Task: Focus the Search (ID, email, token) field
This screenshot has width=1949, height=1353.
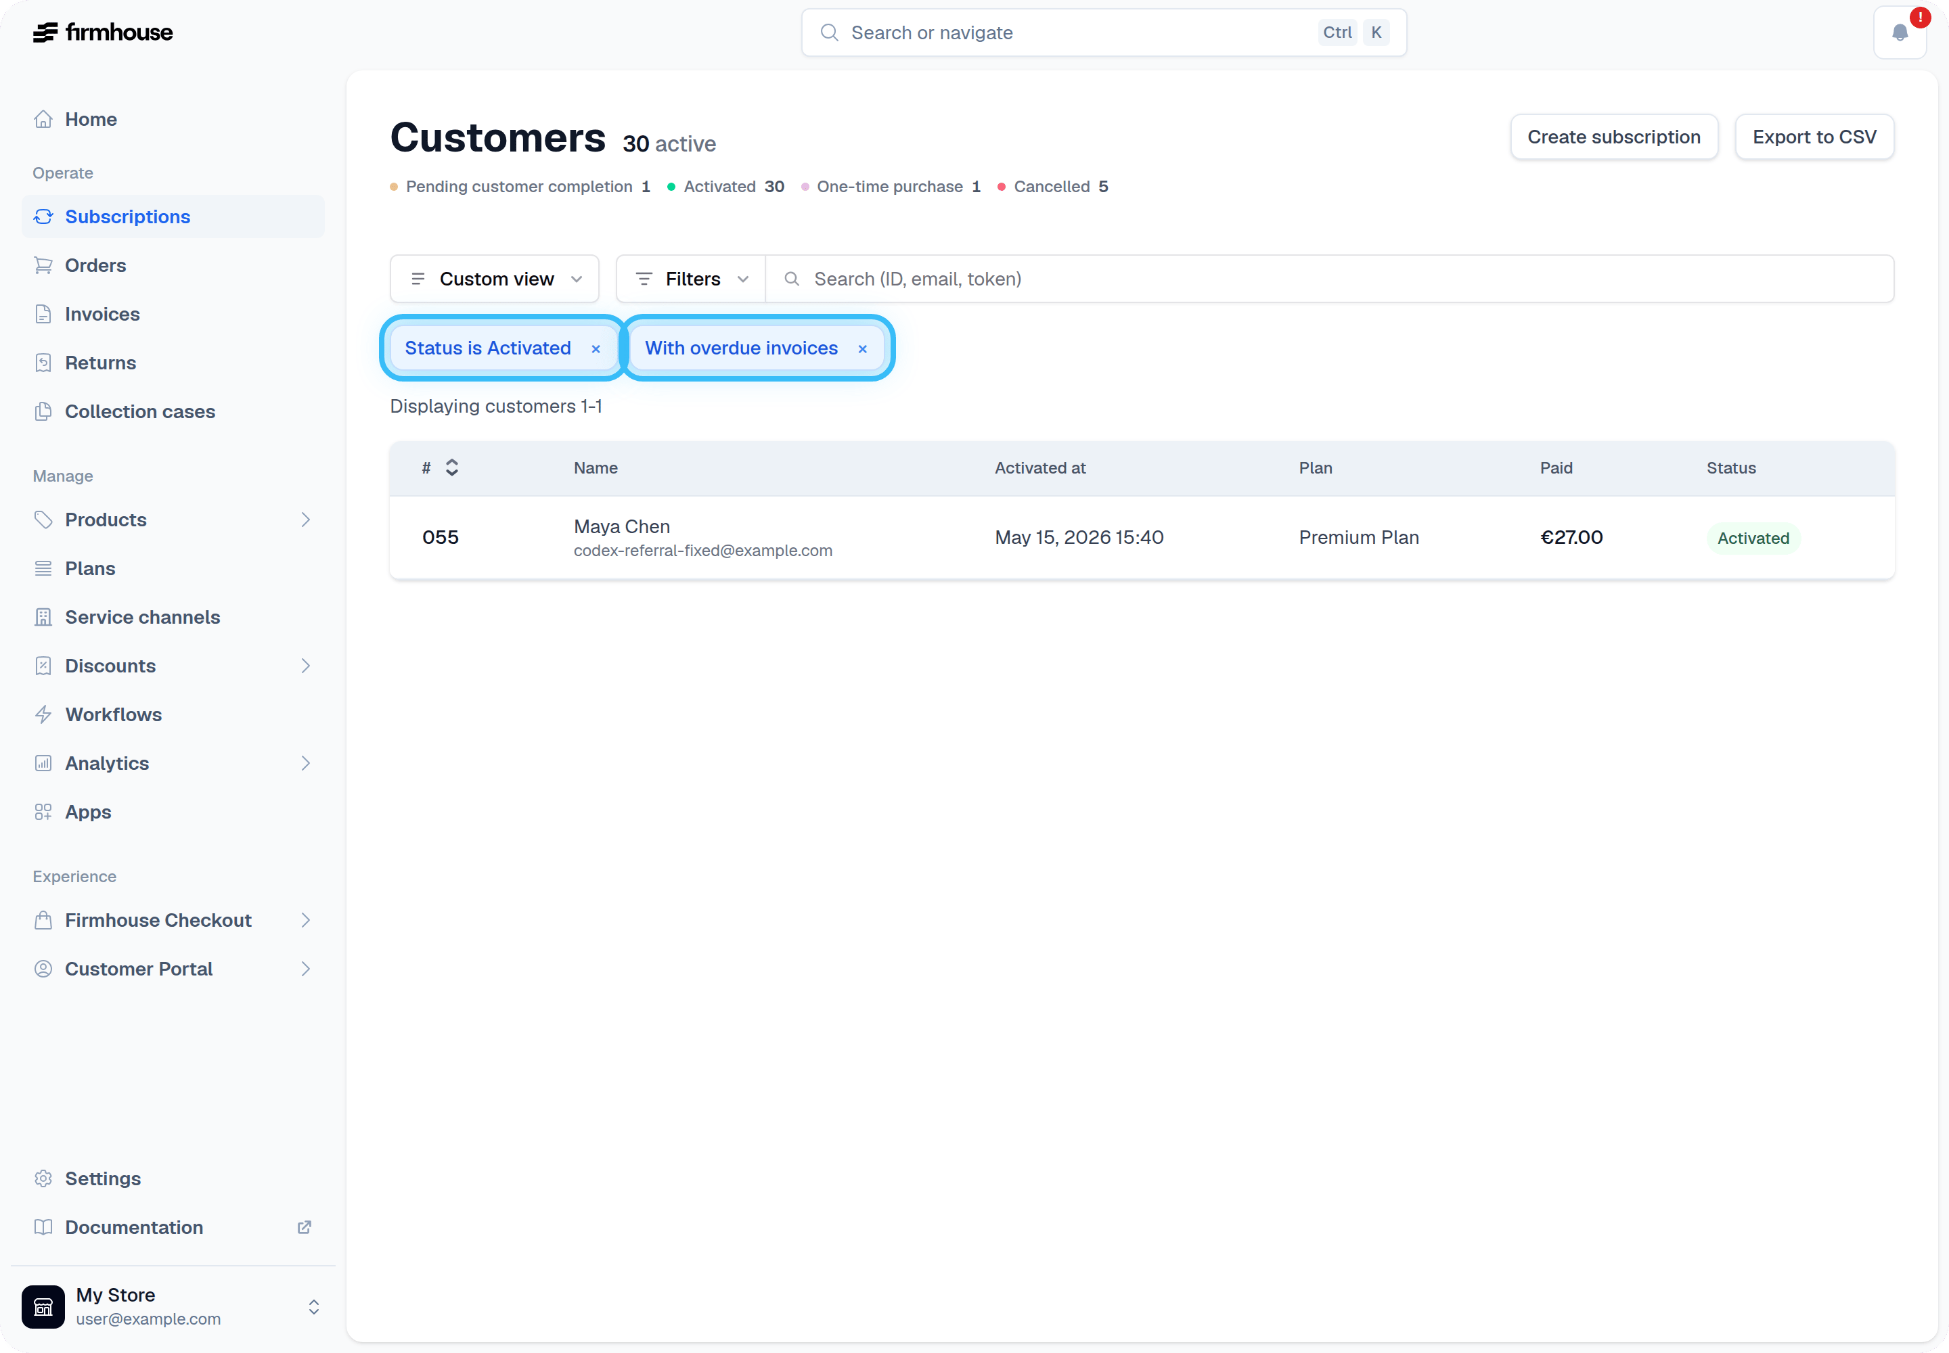Action: pyautogui.click(x=1329, y=279)
